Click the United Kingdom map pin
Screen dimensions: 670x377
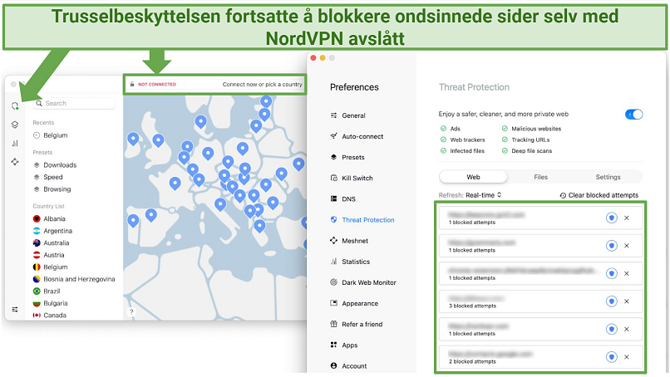(x=158, y=140)
